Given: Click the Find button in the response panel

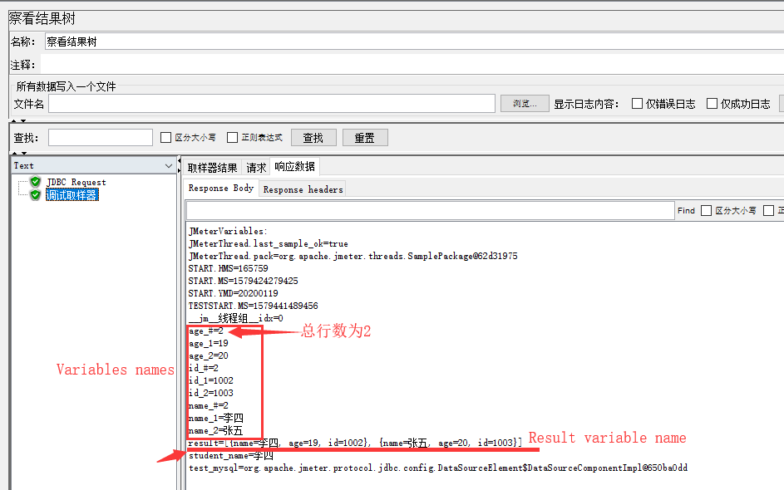Looking at the screenshot, I should [x=686, y=211].
